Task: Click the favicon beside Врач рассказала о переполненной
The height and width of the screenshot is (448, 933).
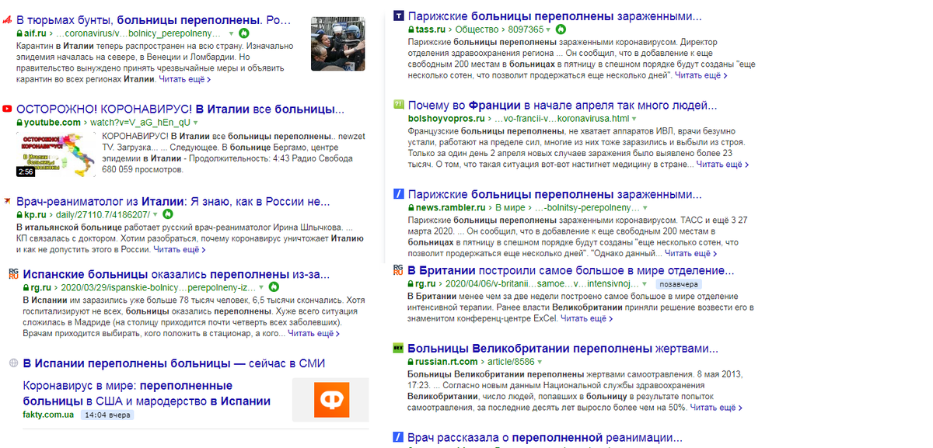Action: point(399,437)
